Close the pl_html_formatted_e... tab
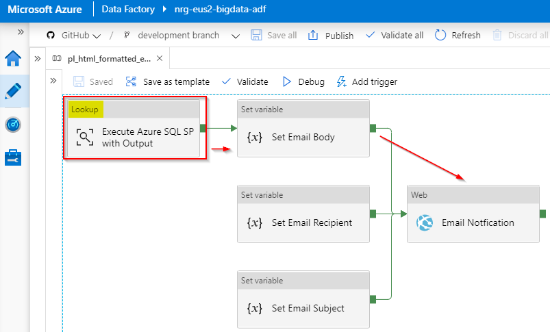The width and height of the screenshot is (550, 332). pyautogui.click(x=160, y=58)
